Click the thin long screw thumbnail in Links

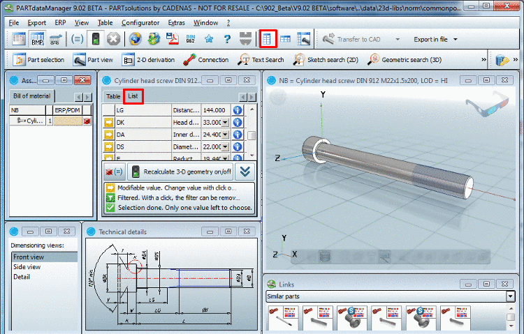click(284, 317)
